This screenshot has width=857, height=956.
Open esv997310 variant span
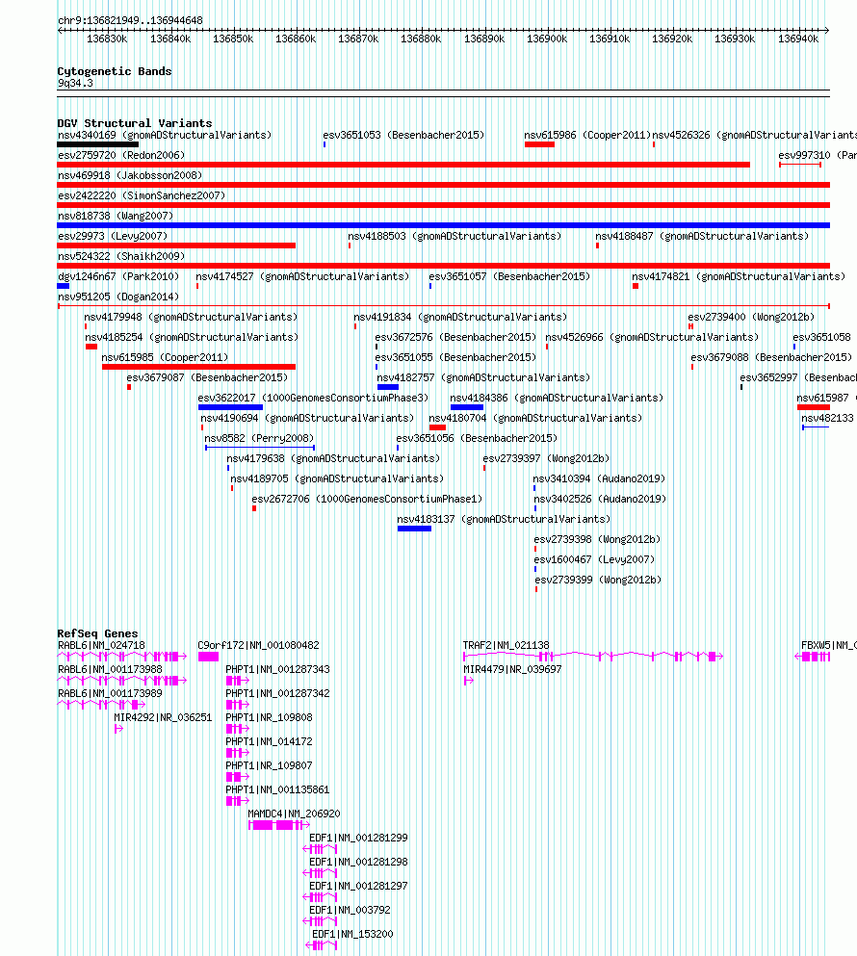pyautogui.click(x=800, y=165)
